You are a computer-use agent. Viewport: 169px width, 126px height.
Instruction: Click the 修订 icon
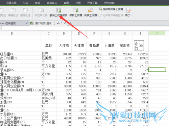[x=128, y=10]
